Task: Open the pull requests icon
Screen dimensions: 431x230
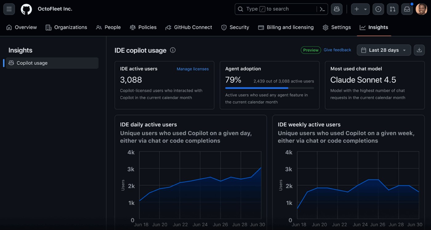Action: 393,9
